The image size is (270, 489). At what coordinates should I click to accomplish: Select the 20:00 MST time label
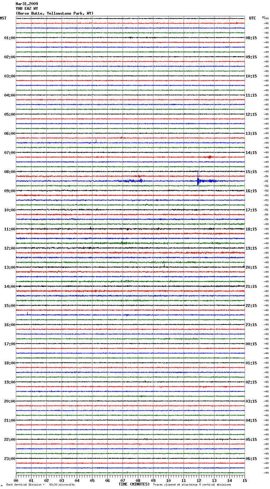point(10,401)
